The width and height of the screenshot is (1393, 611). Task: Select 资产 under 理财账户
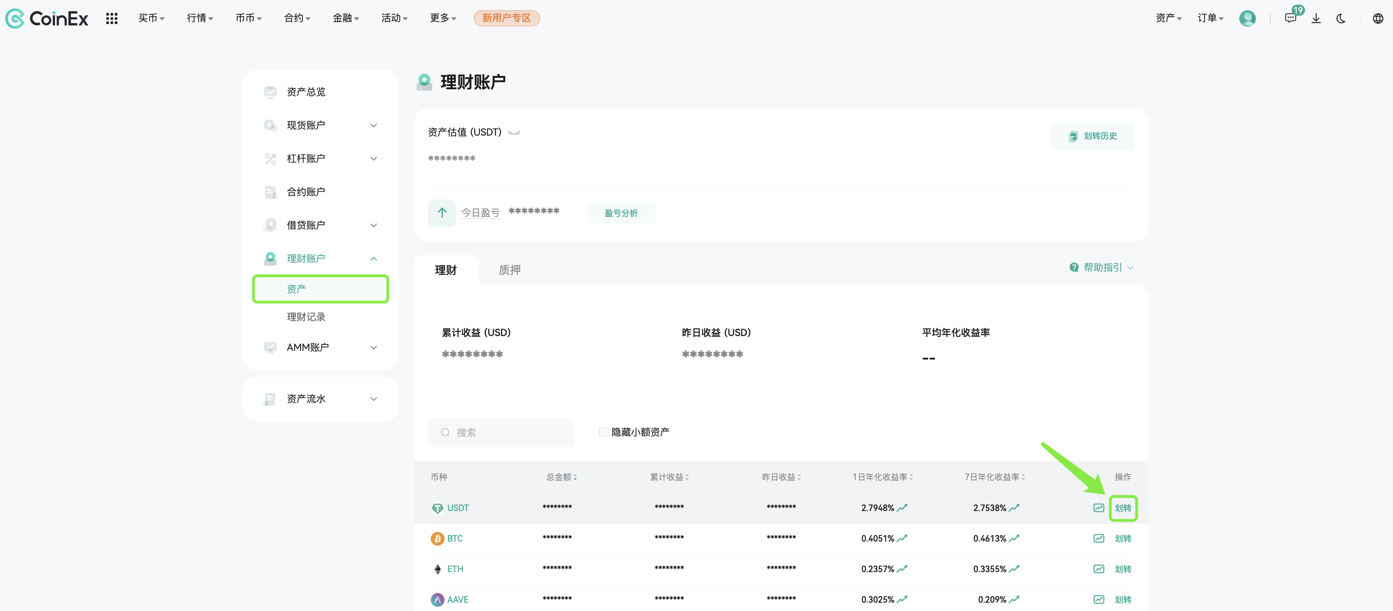point(320,289)
